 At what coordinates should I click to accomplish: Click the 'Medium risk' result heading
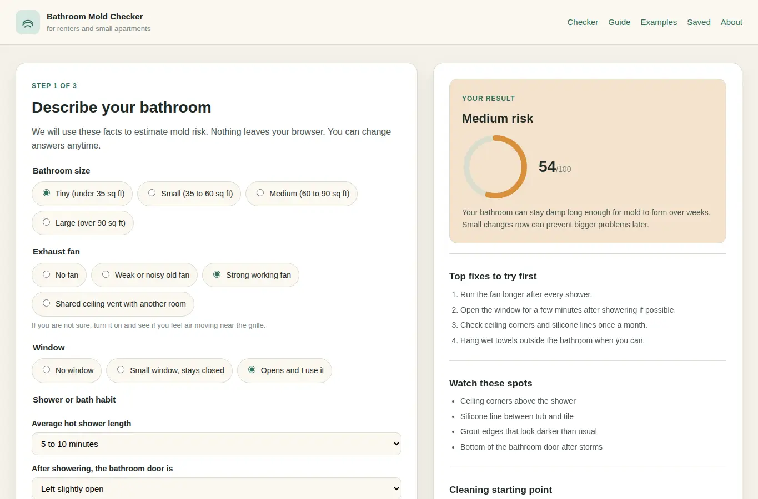tap(498, 118)
